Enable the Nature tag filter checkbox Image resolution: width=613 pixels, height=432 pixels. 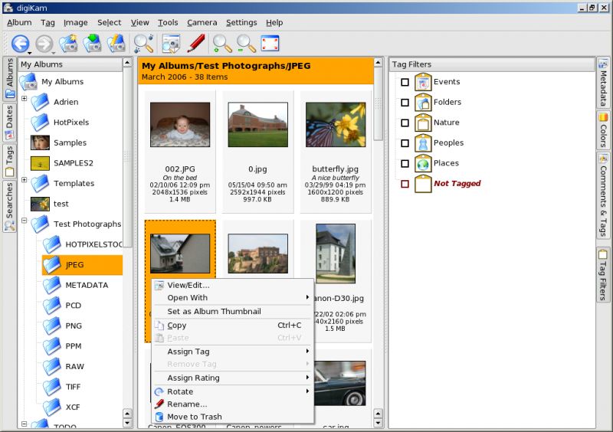click(405, 123)
